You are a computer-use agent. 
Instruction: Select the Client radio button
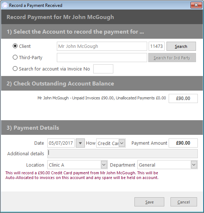pyautogui.click(x=15, y=46)
